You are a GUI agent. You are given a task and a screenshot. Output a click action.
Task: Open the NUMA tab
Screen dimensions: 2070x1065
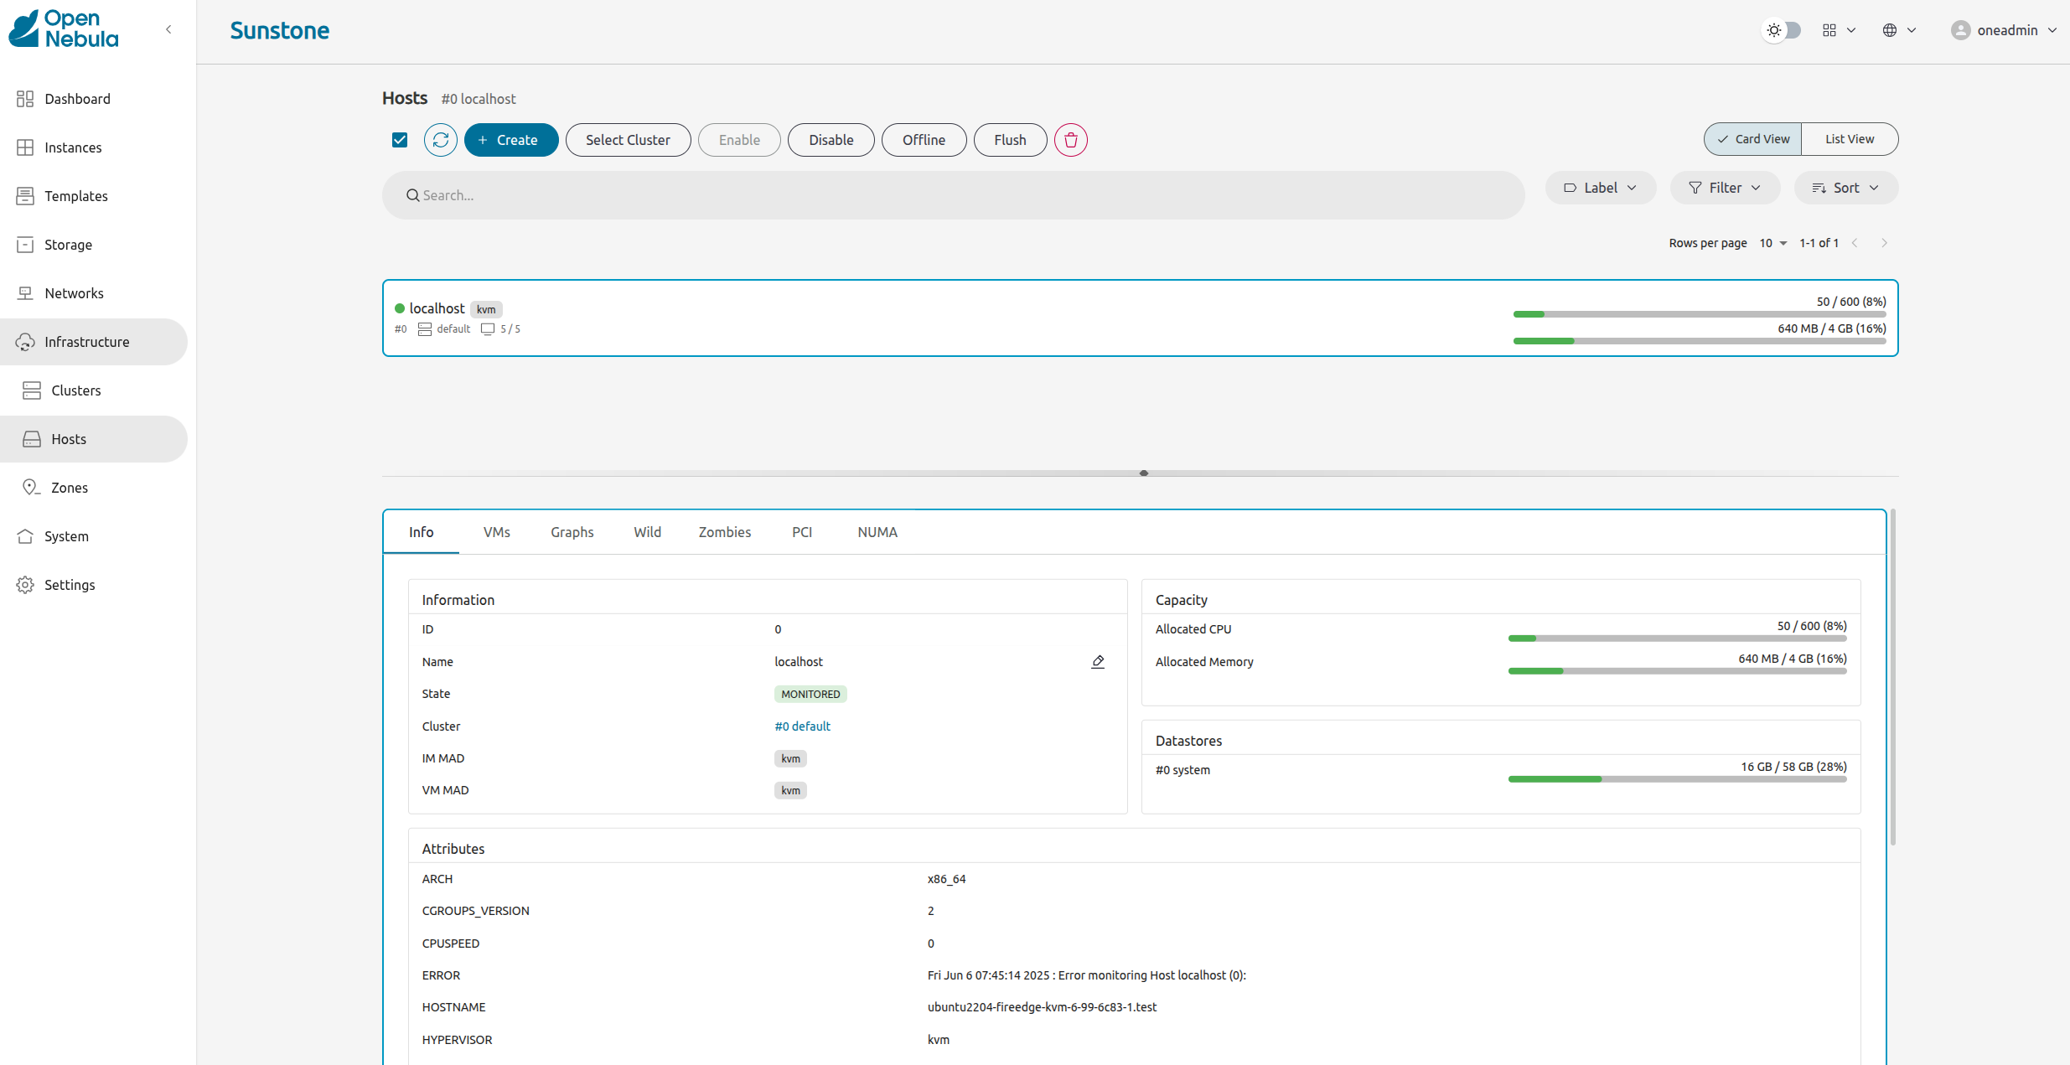(x=877, y=532)
